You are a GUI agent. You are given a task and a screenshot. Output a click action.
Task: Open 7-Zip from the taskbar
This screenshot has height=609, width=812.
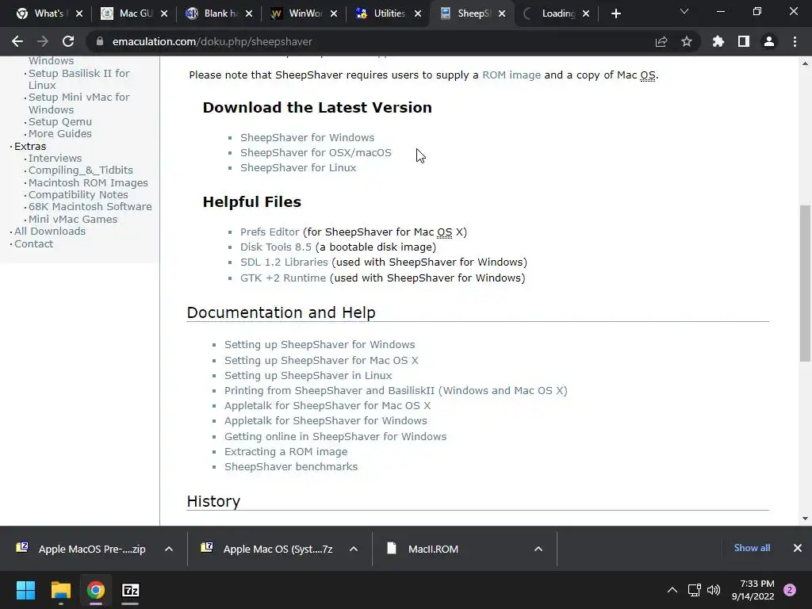pos(130,590)
